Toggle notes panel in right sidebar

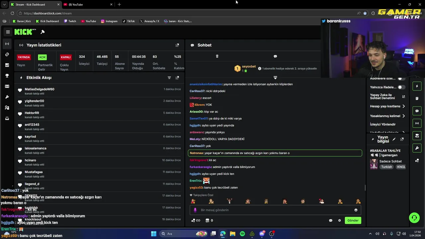(417, 99)
